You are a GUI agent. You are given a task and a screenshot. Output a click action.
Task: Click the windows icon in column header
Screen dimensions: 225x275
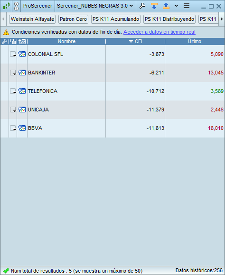coord(13,42)
